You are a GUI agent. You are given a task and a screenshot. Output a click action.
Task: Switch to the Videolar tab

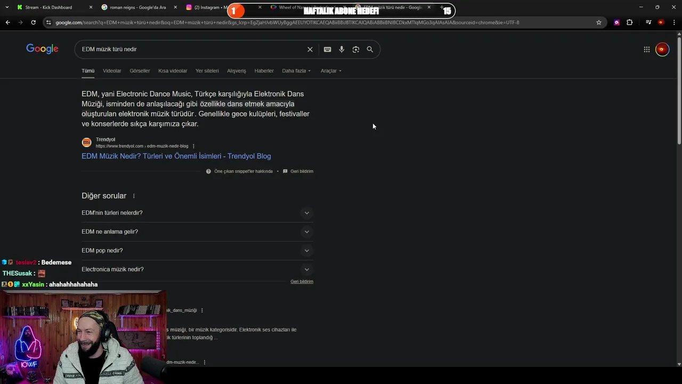point(112,71)
